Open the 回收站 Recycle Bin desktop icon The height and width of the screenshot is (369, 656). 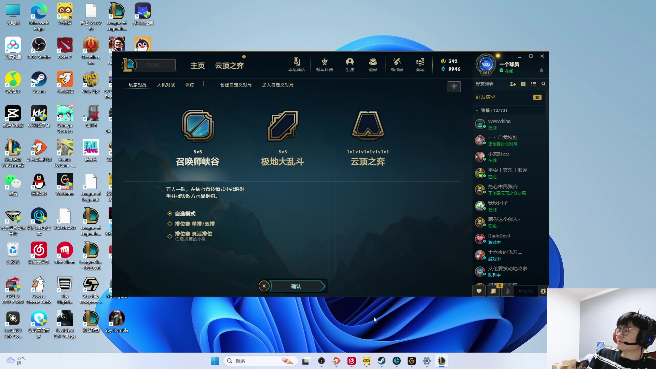[13, 253]
